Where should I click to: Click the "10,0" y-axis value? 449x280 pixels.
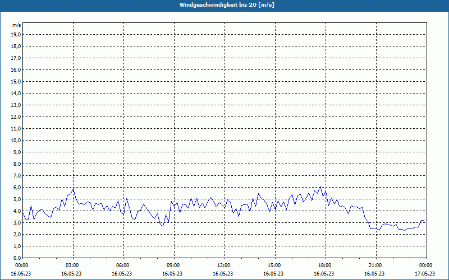pos(16,141)
